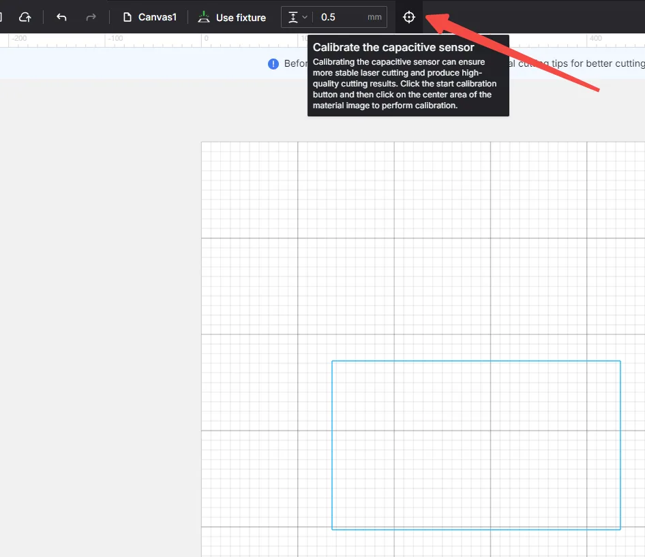
Task: Undo the last action
Action: 61,17
